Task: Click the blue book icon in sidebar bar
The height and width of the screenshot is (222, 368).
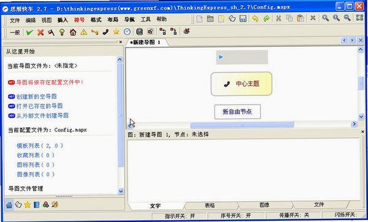Action: pos(37,205)
